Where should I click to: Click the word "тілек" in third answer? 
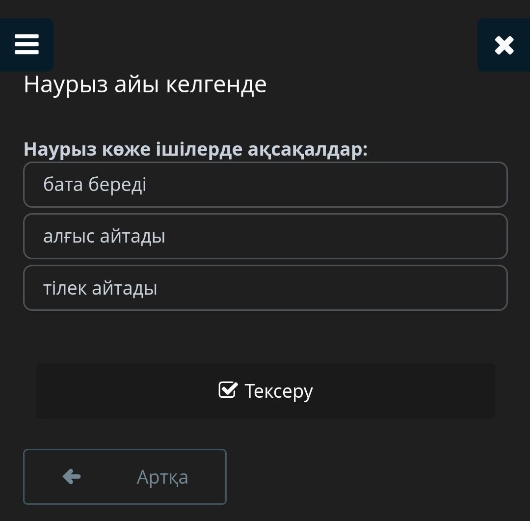coord(64,288)
